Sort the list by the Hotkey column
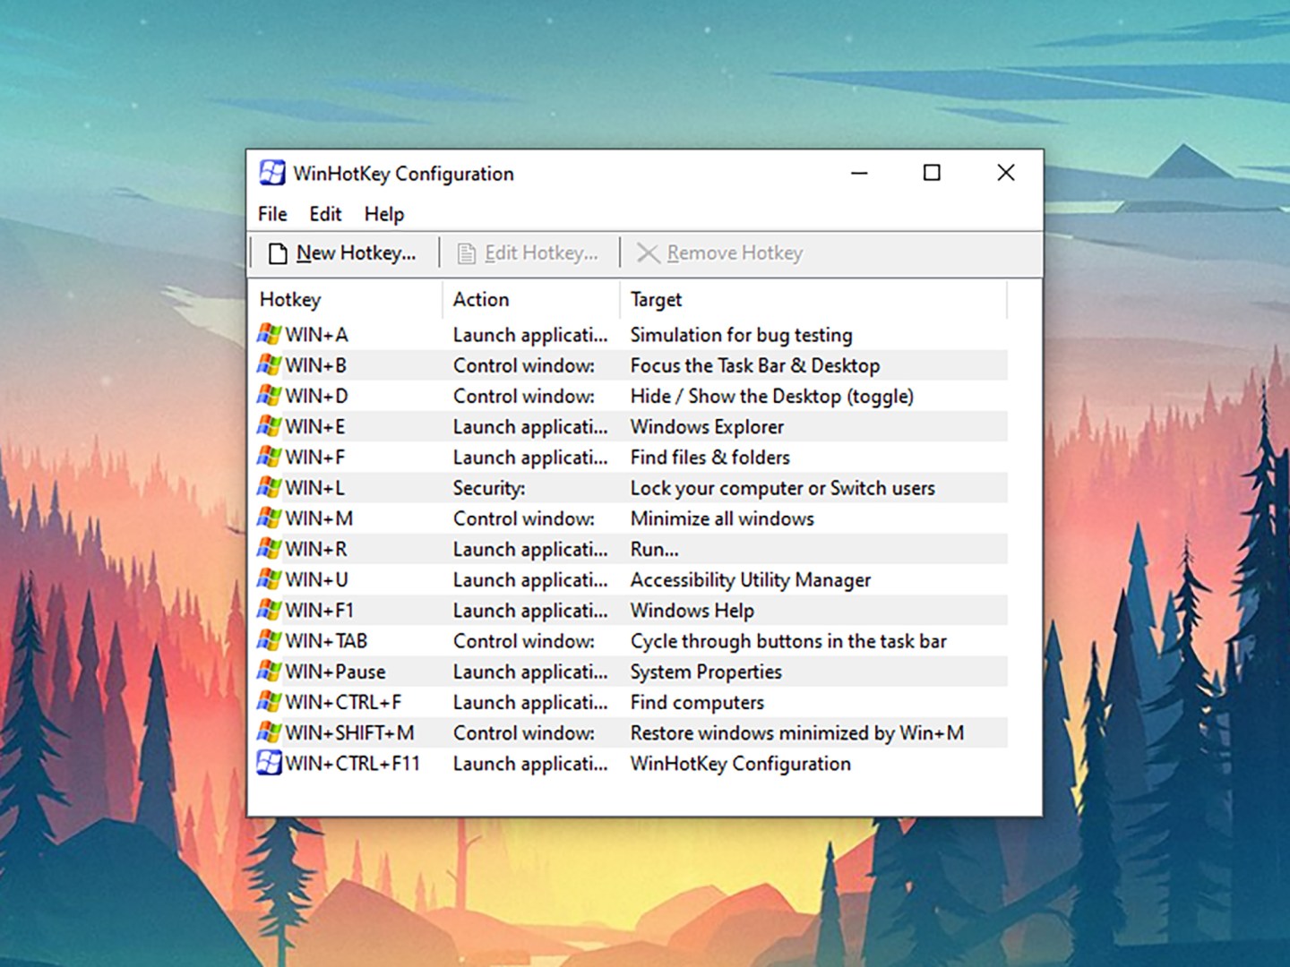Screen dimensions: 1290x967 click(x=290, y=299)
